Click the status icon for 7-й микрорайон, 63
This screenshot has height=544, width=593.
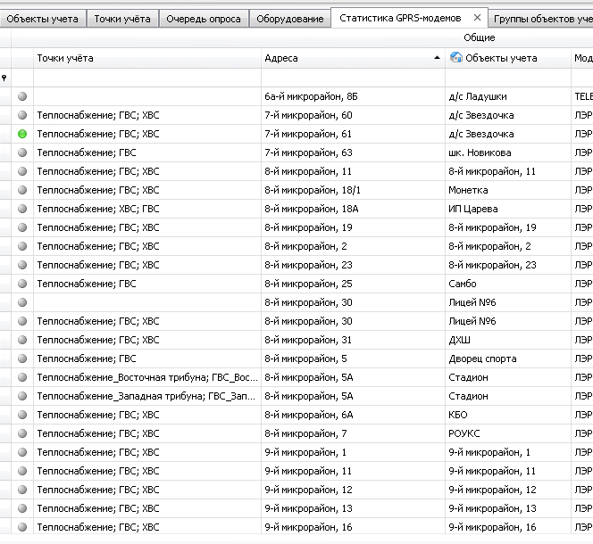[22, 152]
